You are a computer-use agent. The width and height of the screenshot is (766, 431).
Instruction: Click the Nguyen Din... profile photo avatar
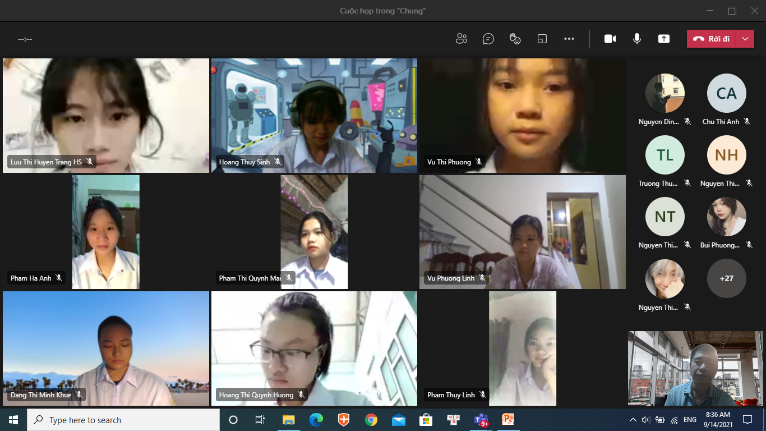click(x=665, y=93)
